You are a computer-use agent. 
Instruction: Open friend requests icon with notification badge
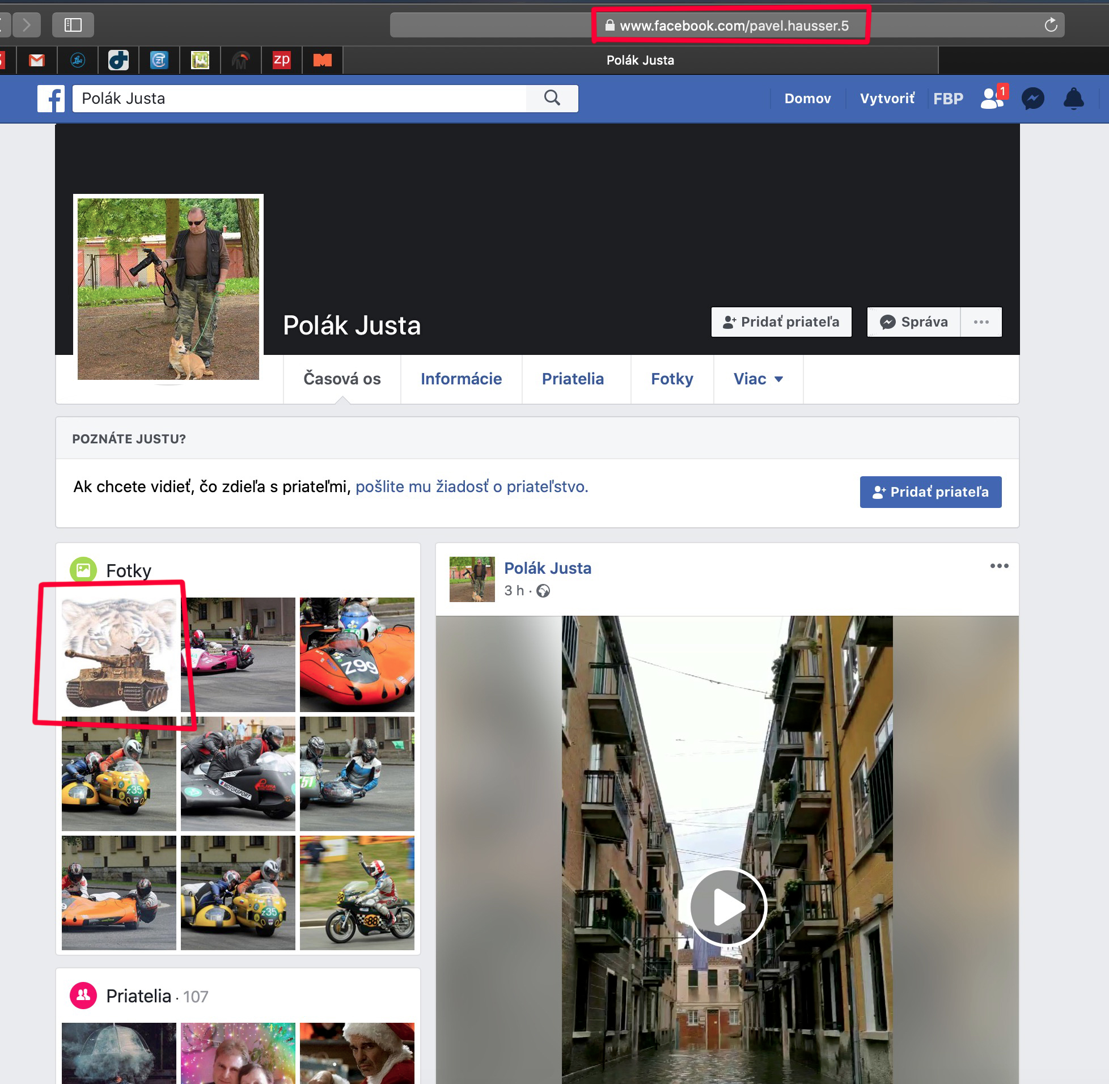pos(992,98)
